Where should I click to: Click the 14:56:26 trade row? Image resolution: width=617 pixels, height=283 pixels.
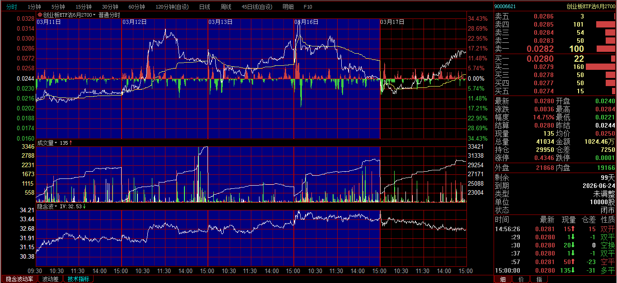point(555,229)
